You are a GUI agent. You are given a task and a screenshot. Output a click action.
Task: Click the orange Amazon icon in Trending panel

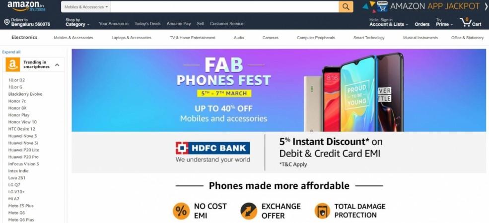tap(13, 64)
